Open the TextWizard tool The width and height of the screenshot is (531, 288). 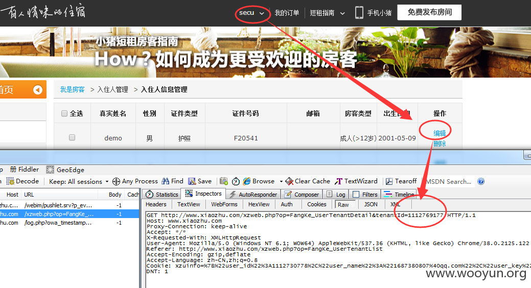tap(356, 181)
